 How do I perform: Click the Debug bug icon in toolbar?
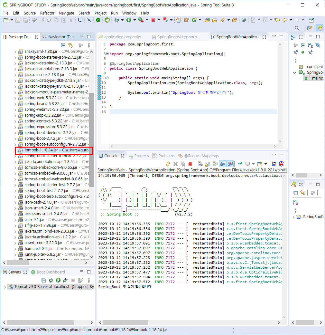coord(116,20)
